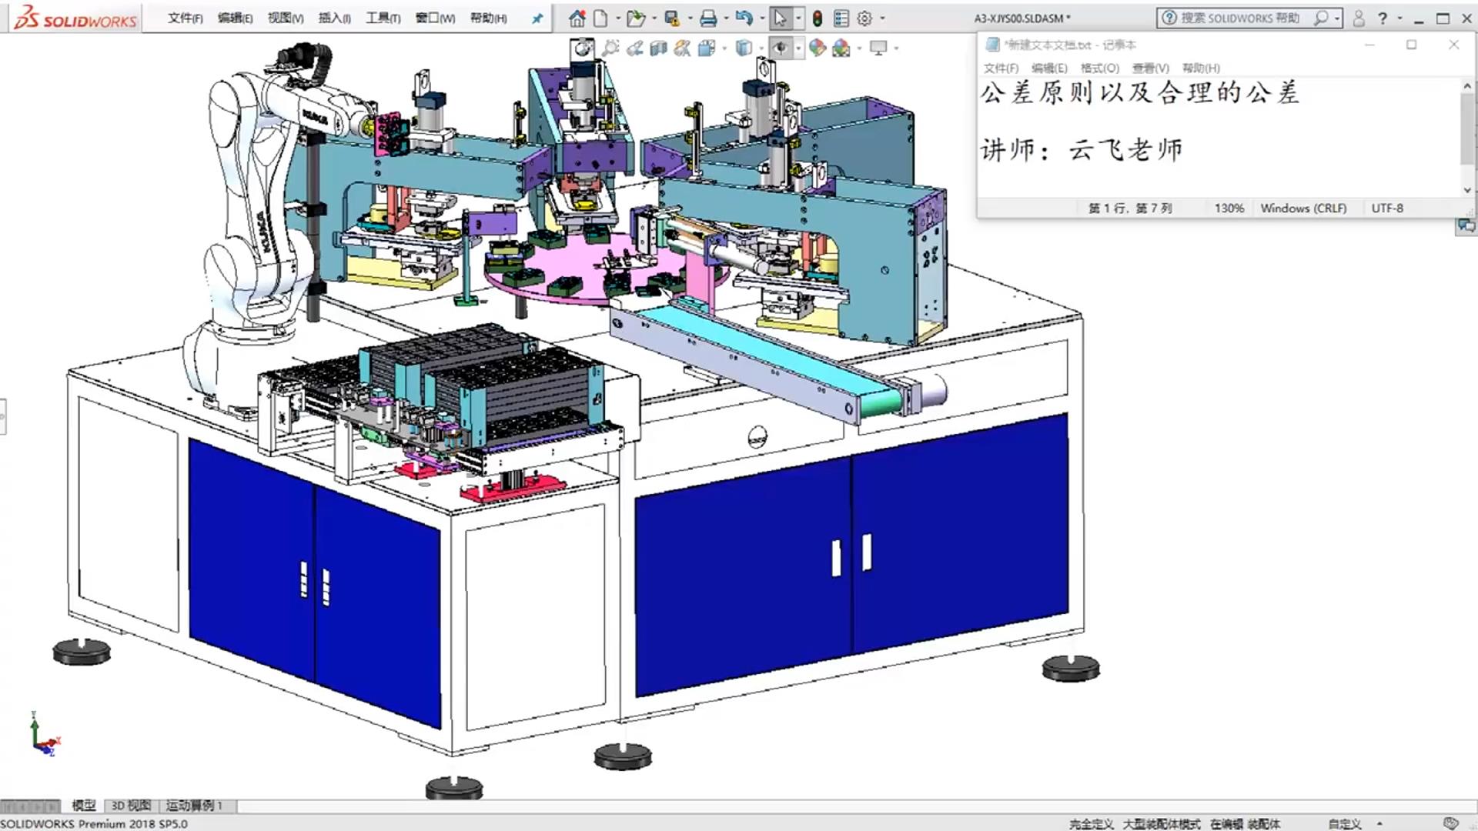
Task: Click the 自定义 unit system status text
Action: pos(1345,823)
